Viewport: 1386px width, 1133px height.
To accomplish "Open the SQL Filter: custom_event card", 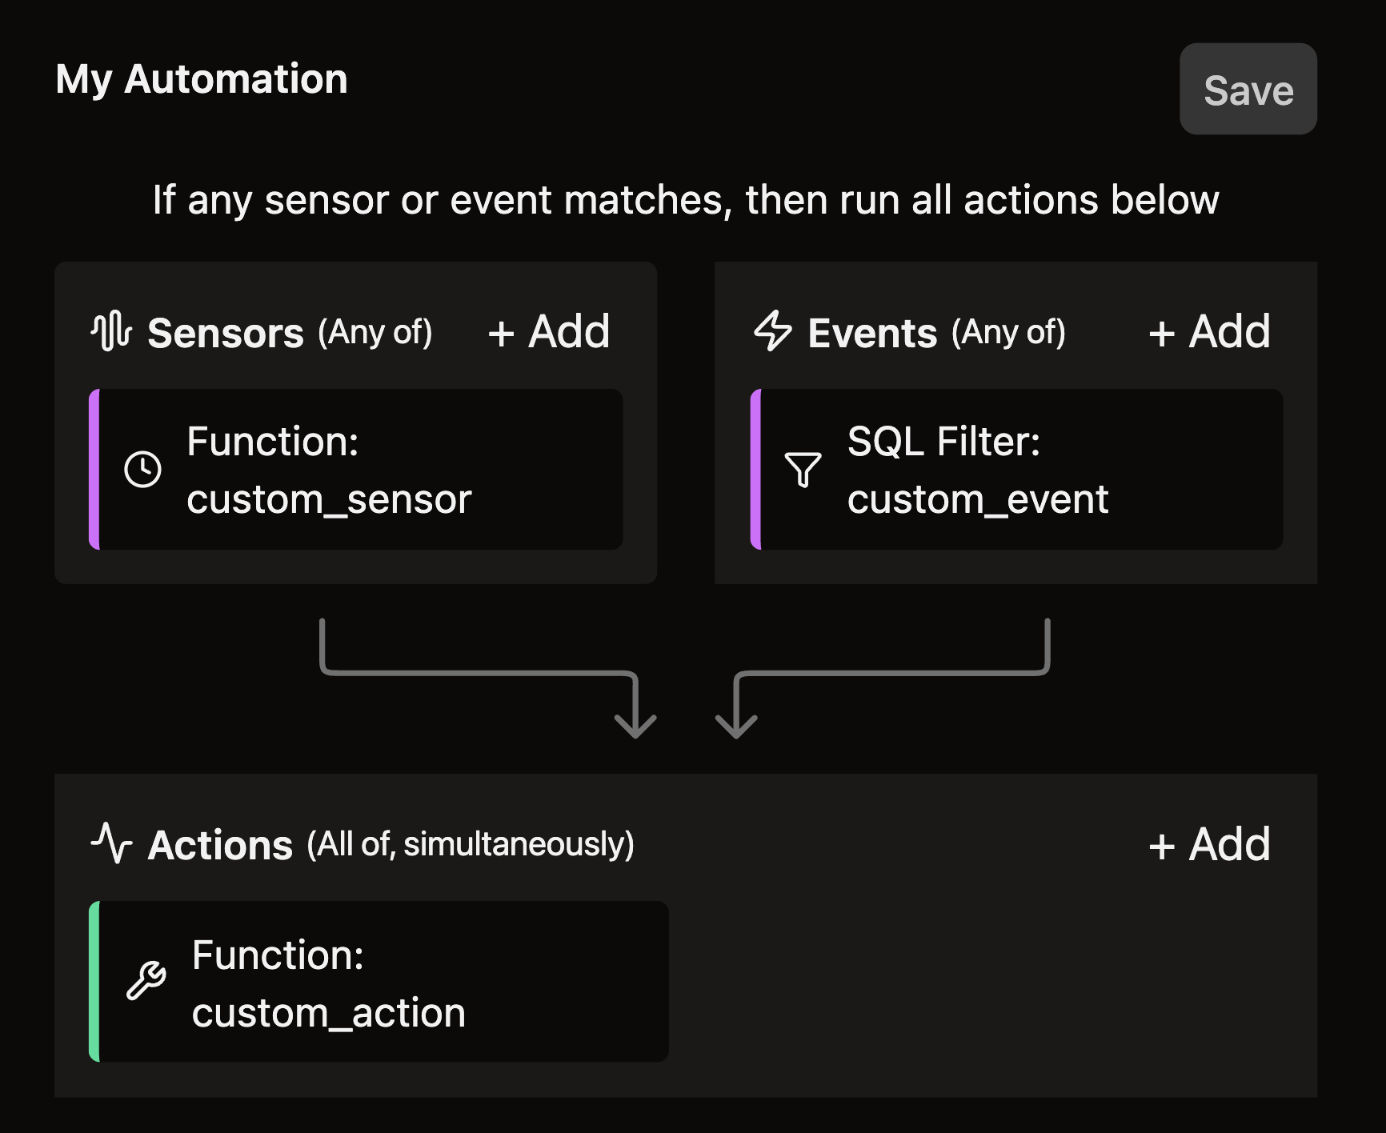I will coord(1016,469).
